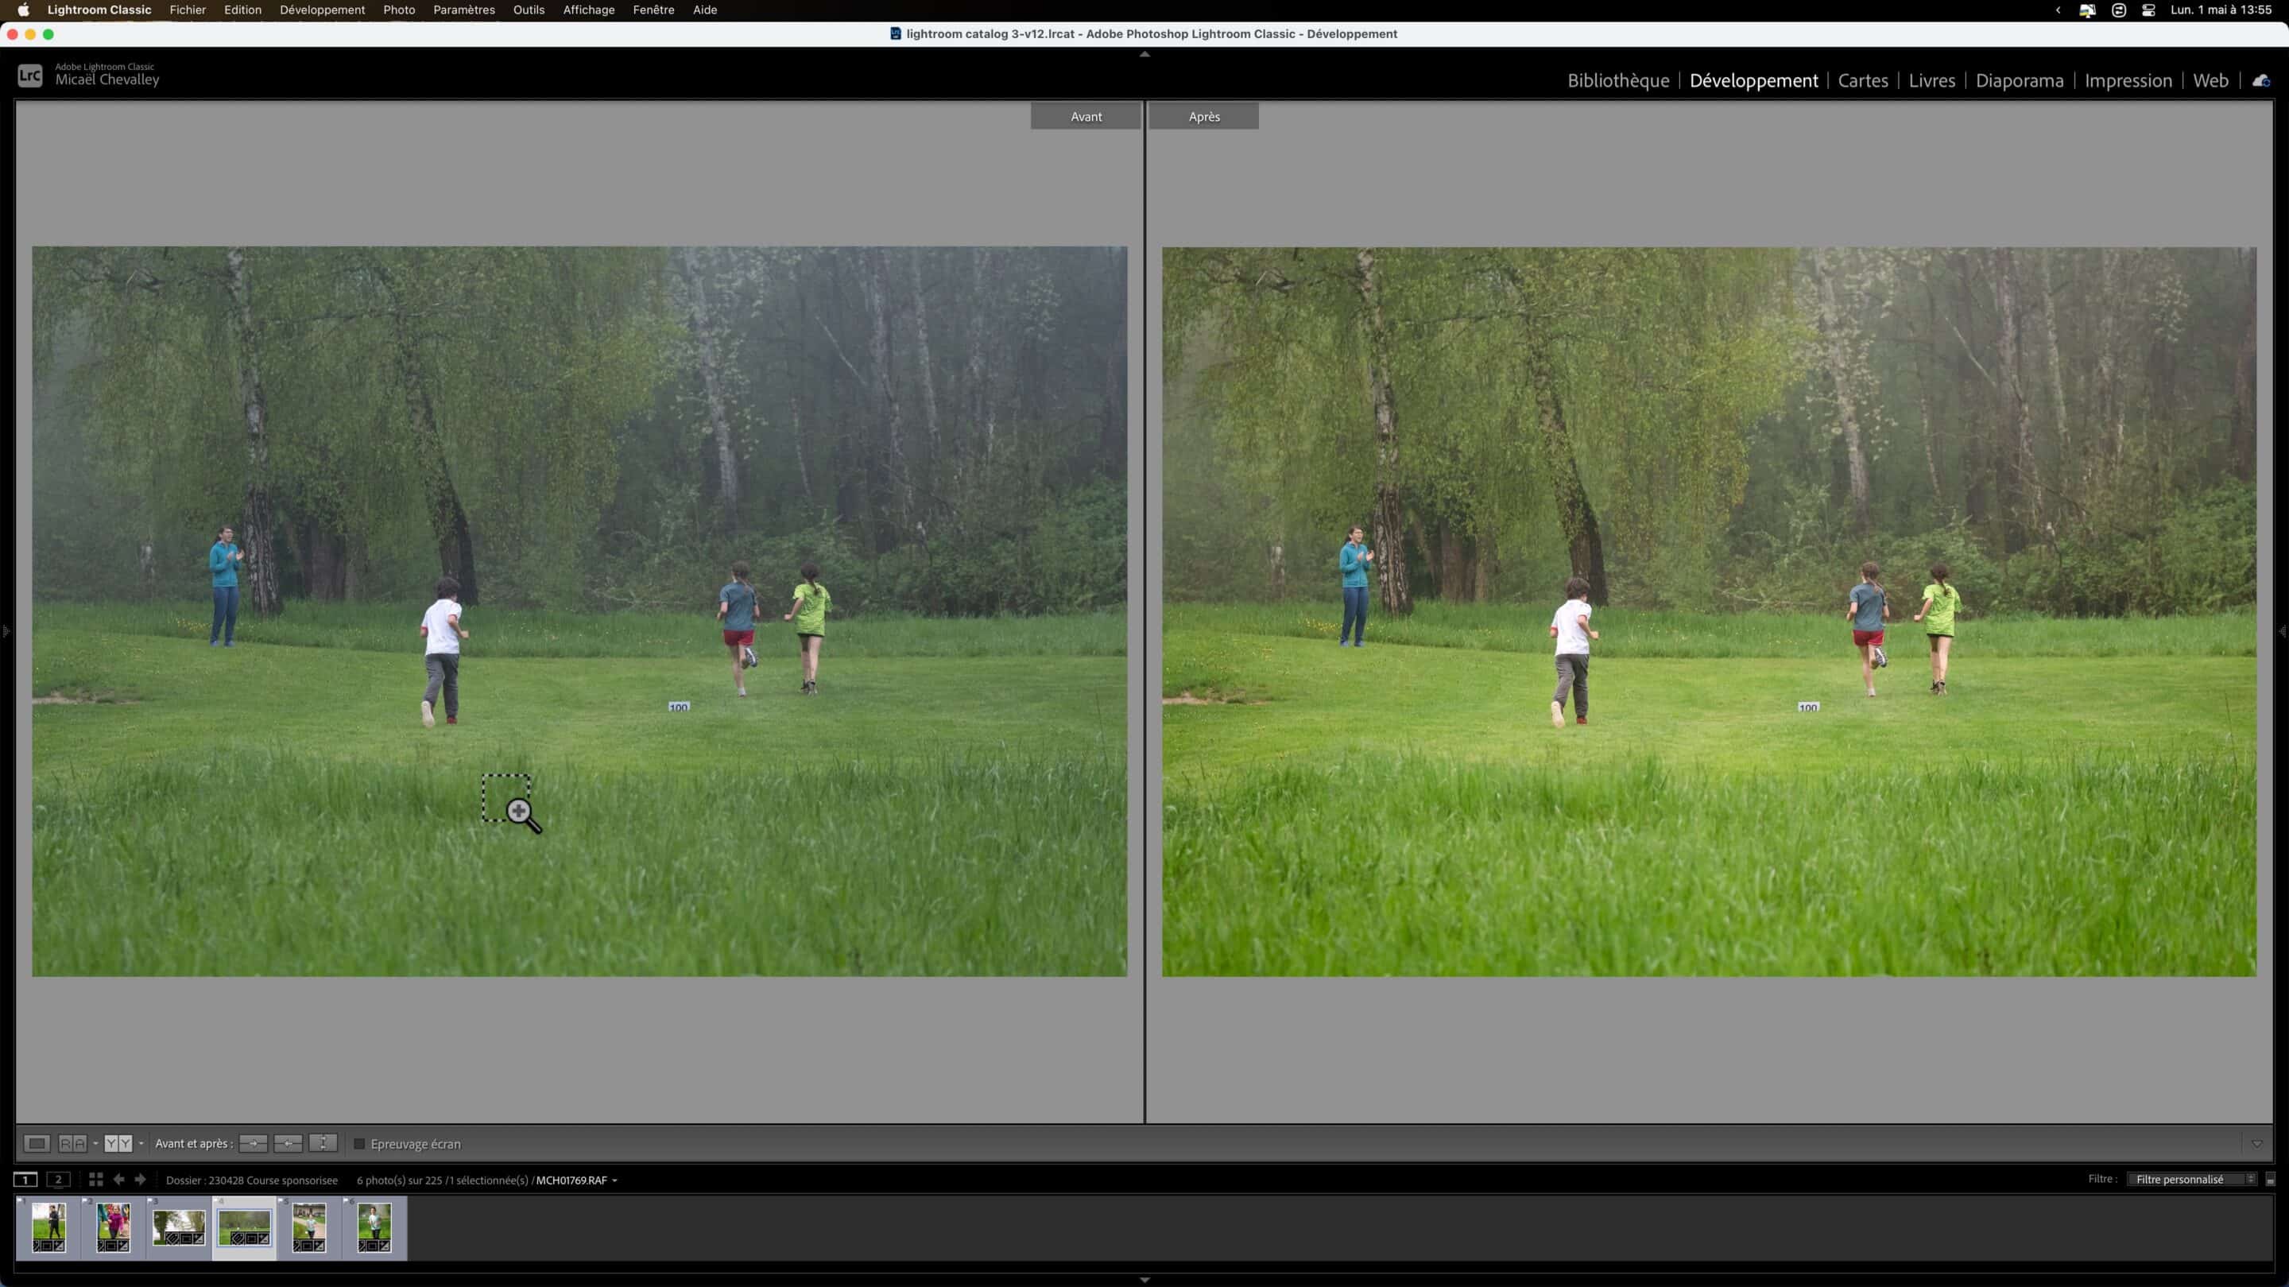
Task: Toggle the filter switch at filmstrip right
Action: [2271, 1180]
